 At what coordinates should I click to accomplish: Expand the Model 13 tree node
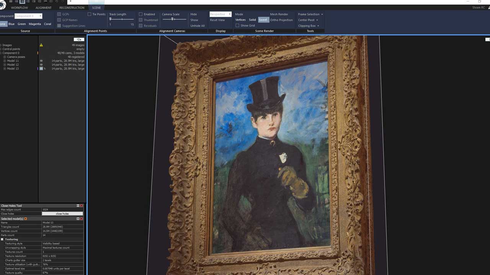(x=5, y=69)
